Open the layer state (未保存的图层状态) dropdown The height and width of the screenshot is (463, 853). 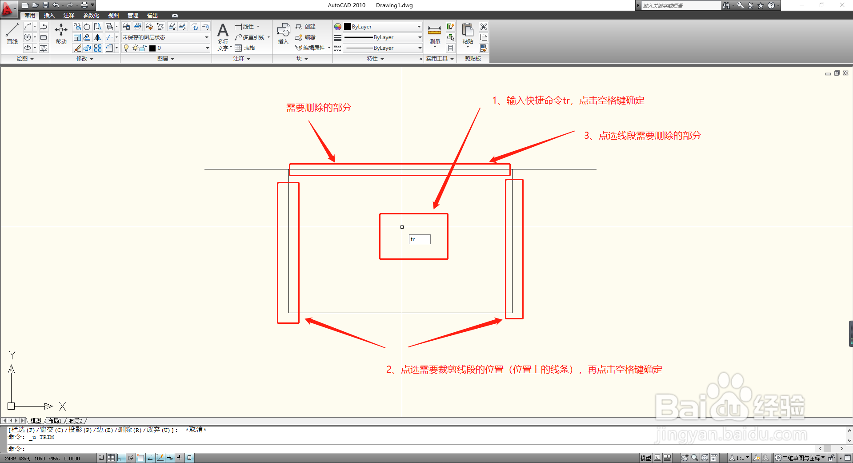point(165,37)
